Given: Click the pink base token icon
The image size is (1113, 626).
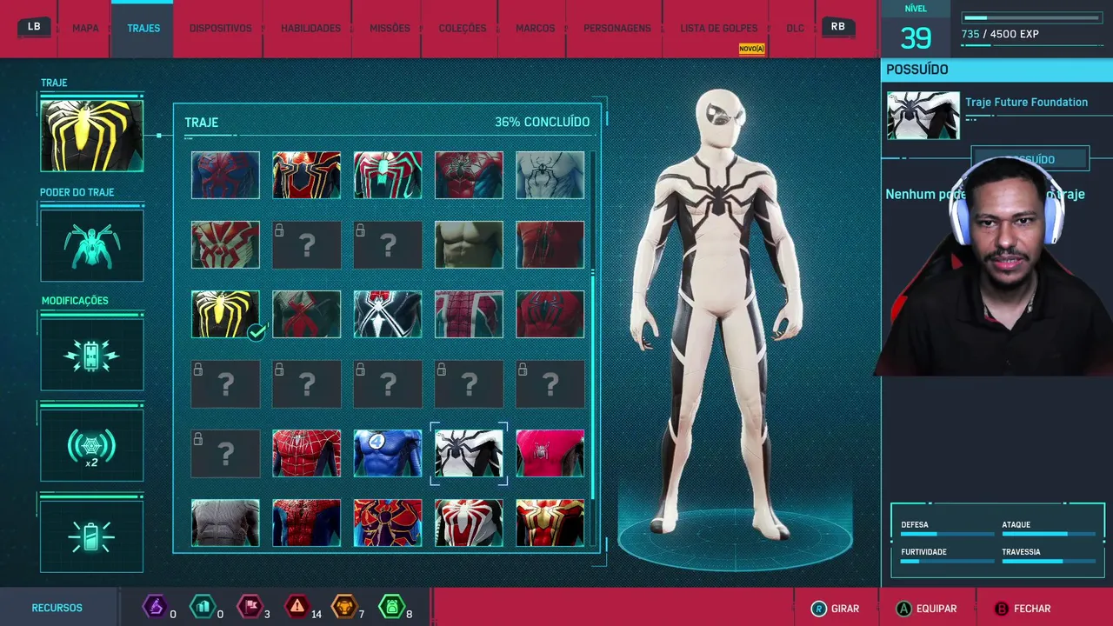Looking at the screenshot, I should coord(250,607).
